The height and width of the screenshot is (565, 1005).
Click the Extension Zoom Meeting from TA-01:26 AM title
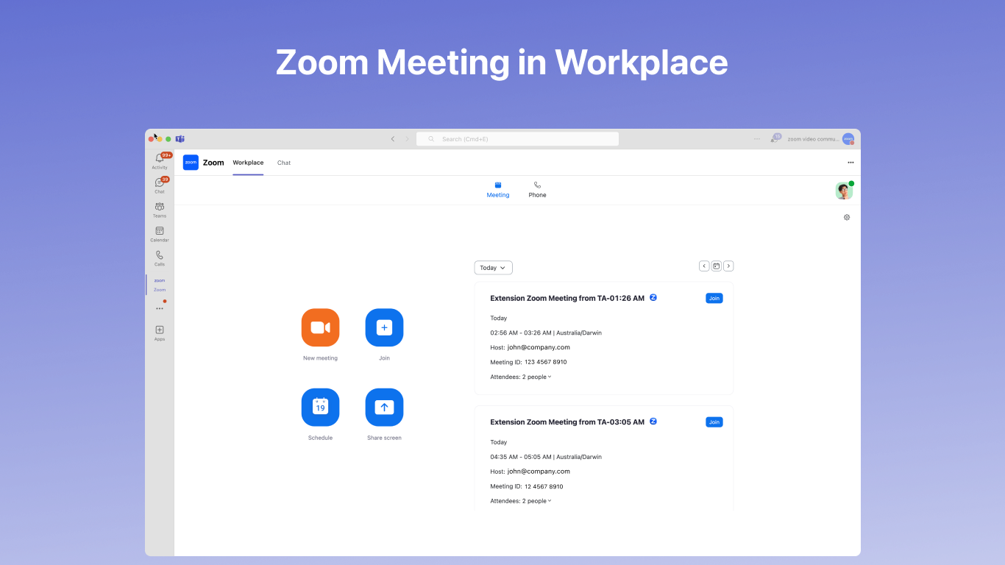point(567,298)
